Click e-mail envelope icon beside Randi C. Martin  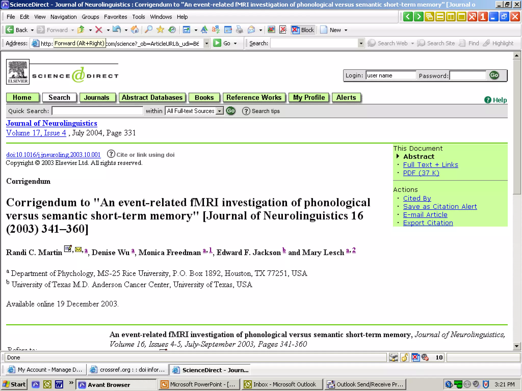[78, 249]
